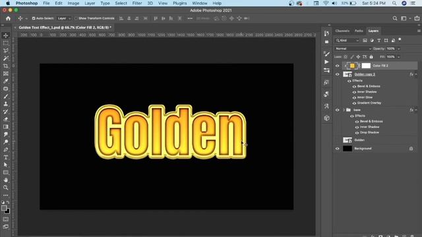Select the Clone Stamp tool
Image resolution: width=422 pixels, height=237 pixels.
tap(6, 104)
